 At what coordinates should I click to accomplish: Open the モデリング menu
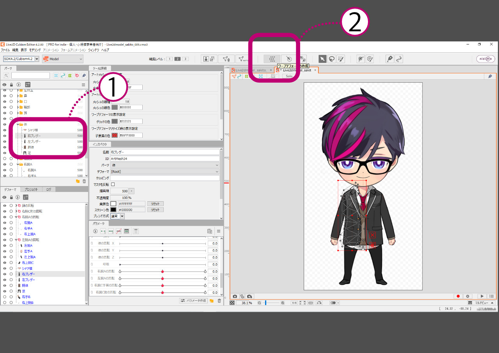tap(35, 50)
